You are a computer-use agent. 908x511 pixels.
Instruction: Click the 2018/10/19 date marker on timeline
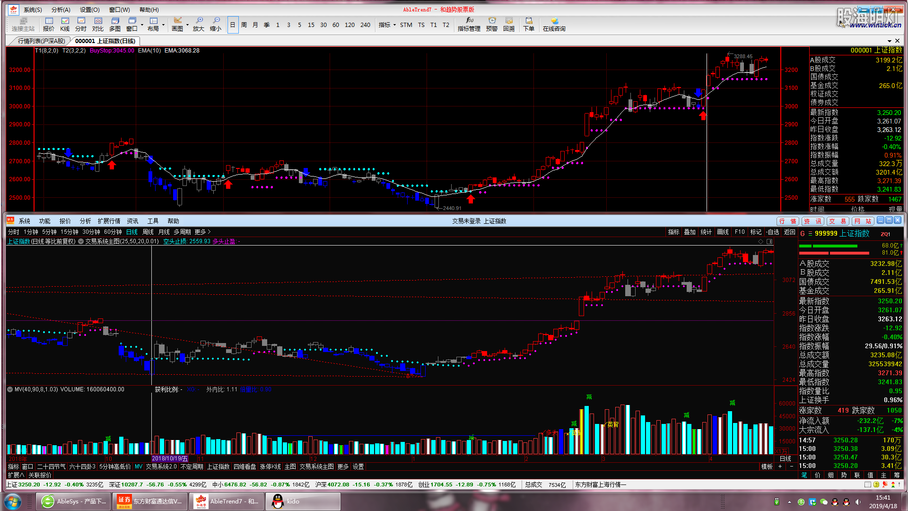point(170,458)
